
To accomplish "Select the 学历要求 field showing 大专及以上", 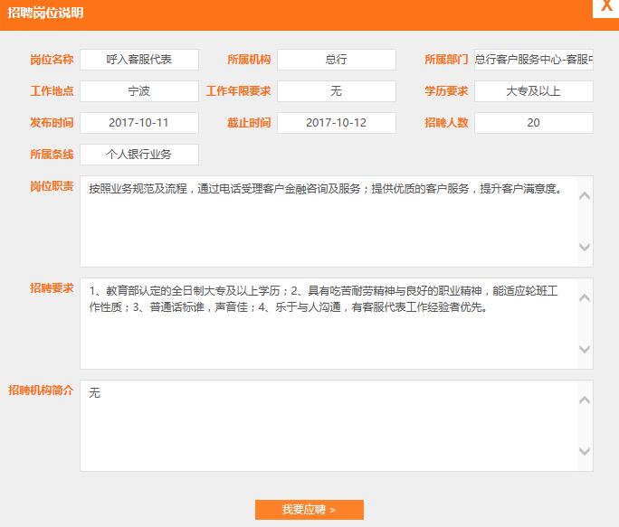I will point(533,91).
